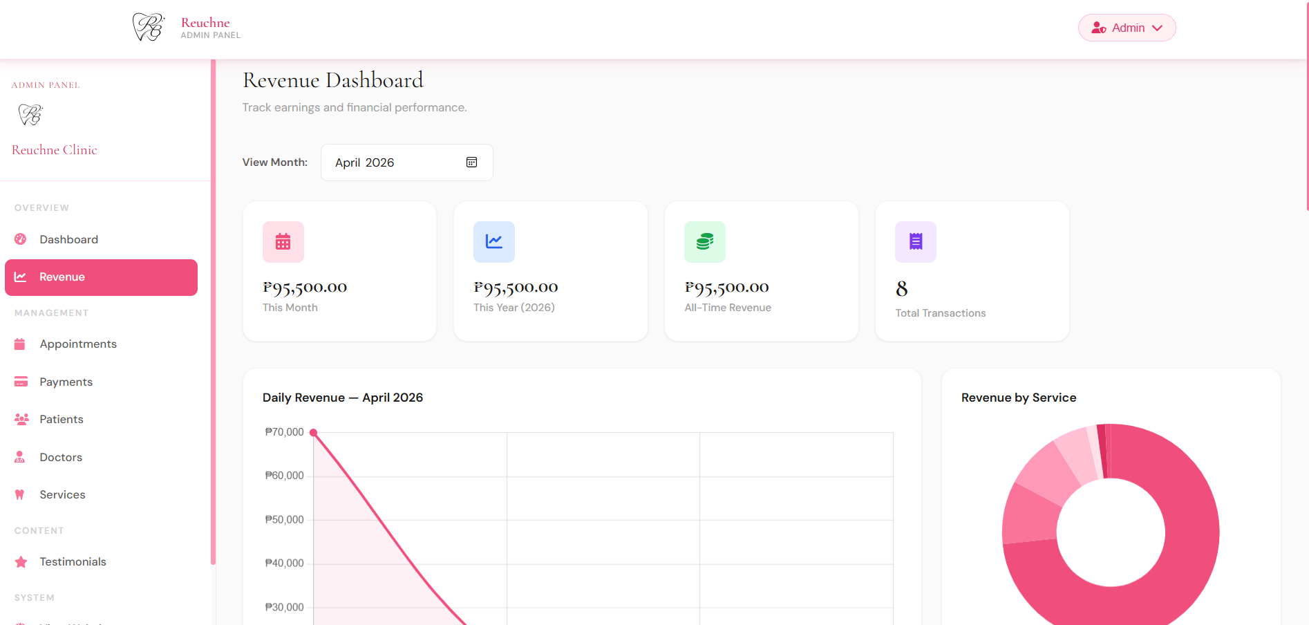Click the ₱30,000 axis label
The width and height of the screenshot is (1309, 625).
pyautogui.click(x=284, y=608)
